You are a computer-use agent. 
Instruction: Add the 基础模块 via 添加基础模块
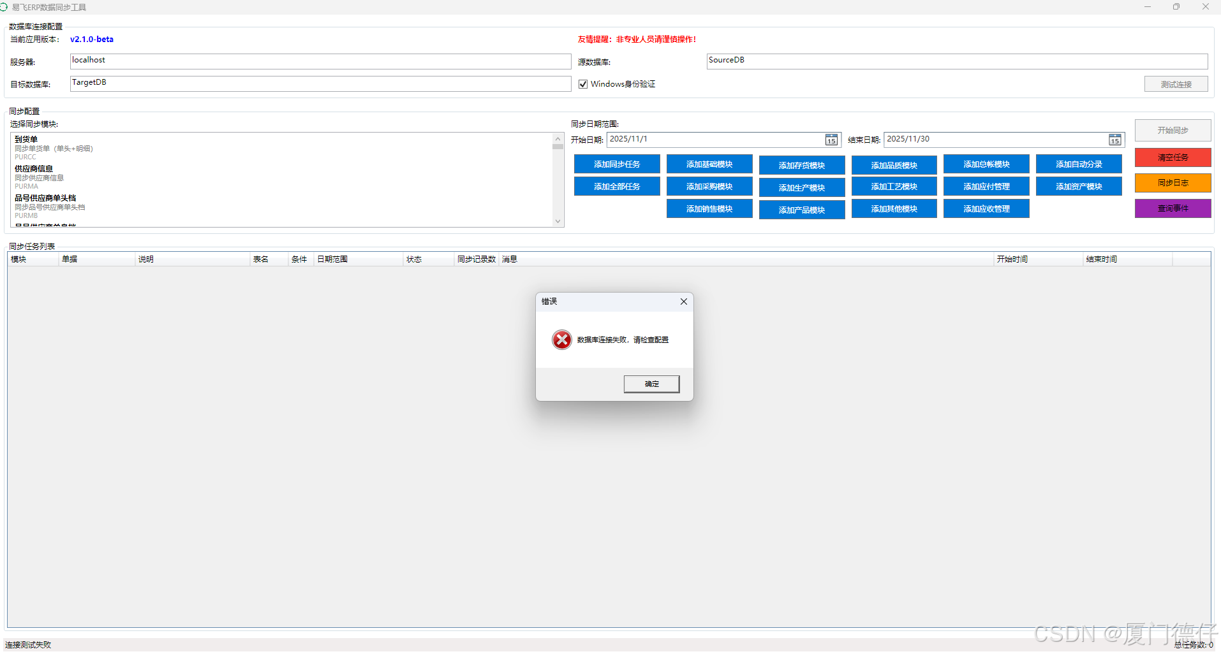pyautogui.click(x=709, y=164)
